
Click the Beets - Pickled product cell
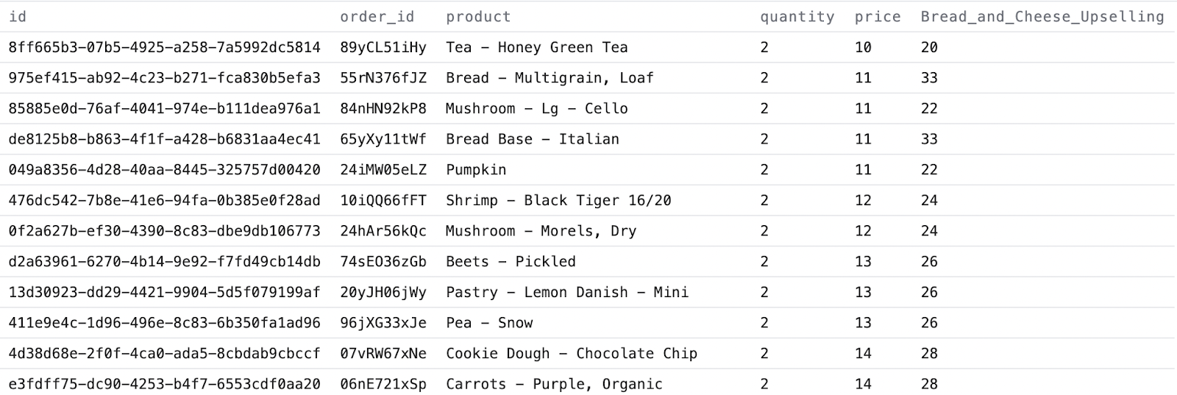(511, 262)
